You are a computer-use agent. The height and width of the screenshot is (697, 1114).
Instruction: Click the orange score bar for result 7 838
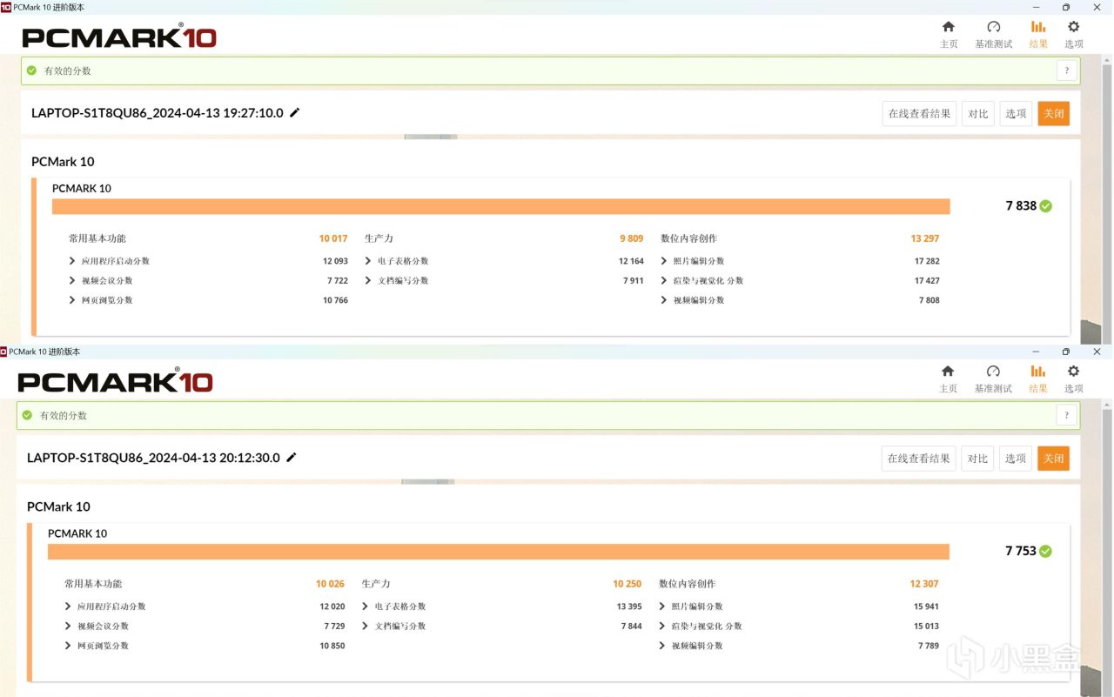[501, 206]
